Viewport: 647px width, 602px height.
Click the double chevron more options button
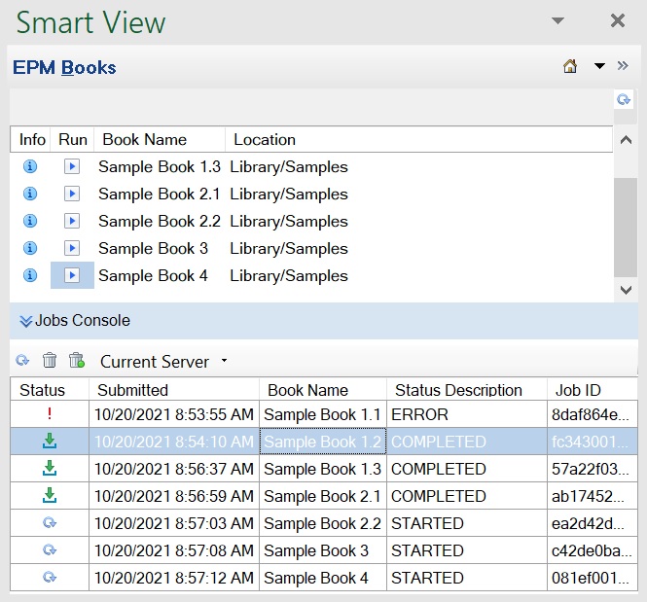[624, 67]
